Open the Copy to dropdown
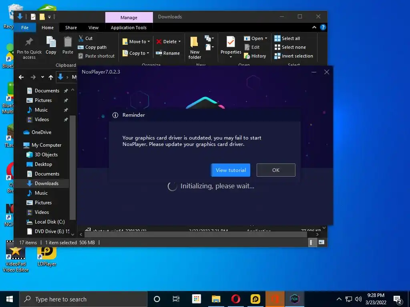The image size is (410, 307). click(x=136, y=53)
